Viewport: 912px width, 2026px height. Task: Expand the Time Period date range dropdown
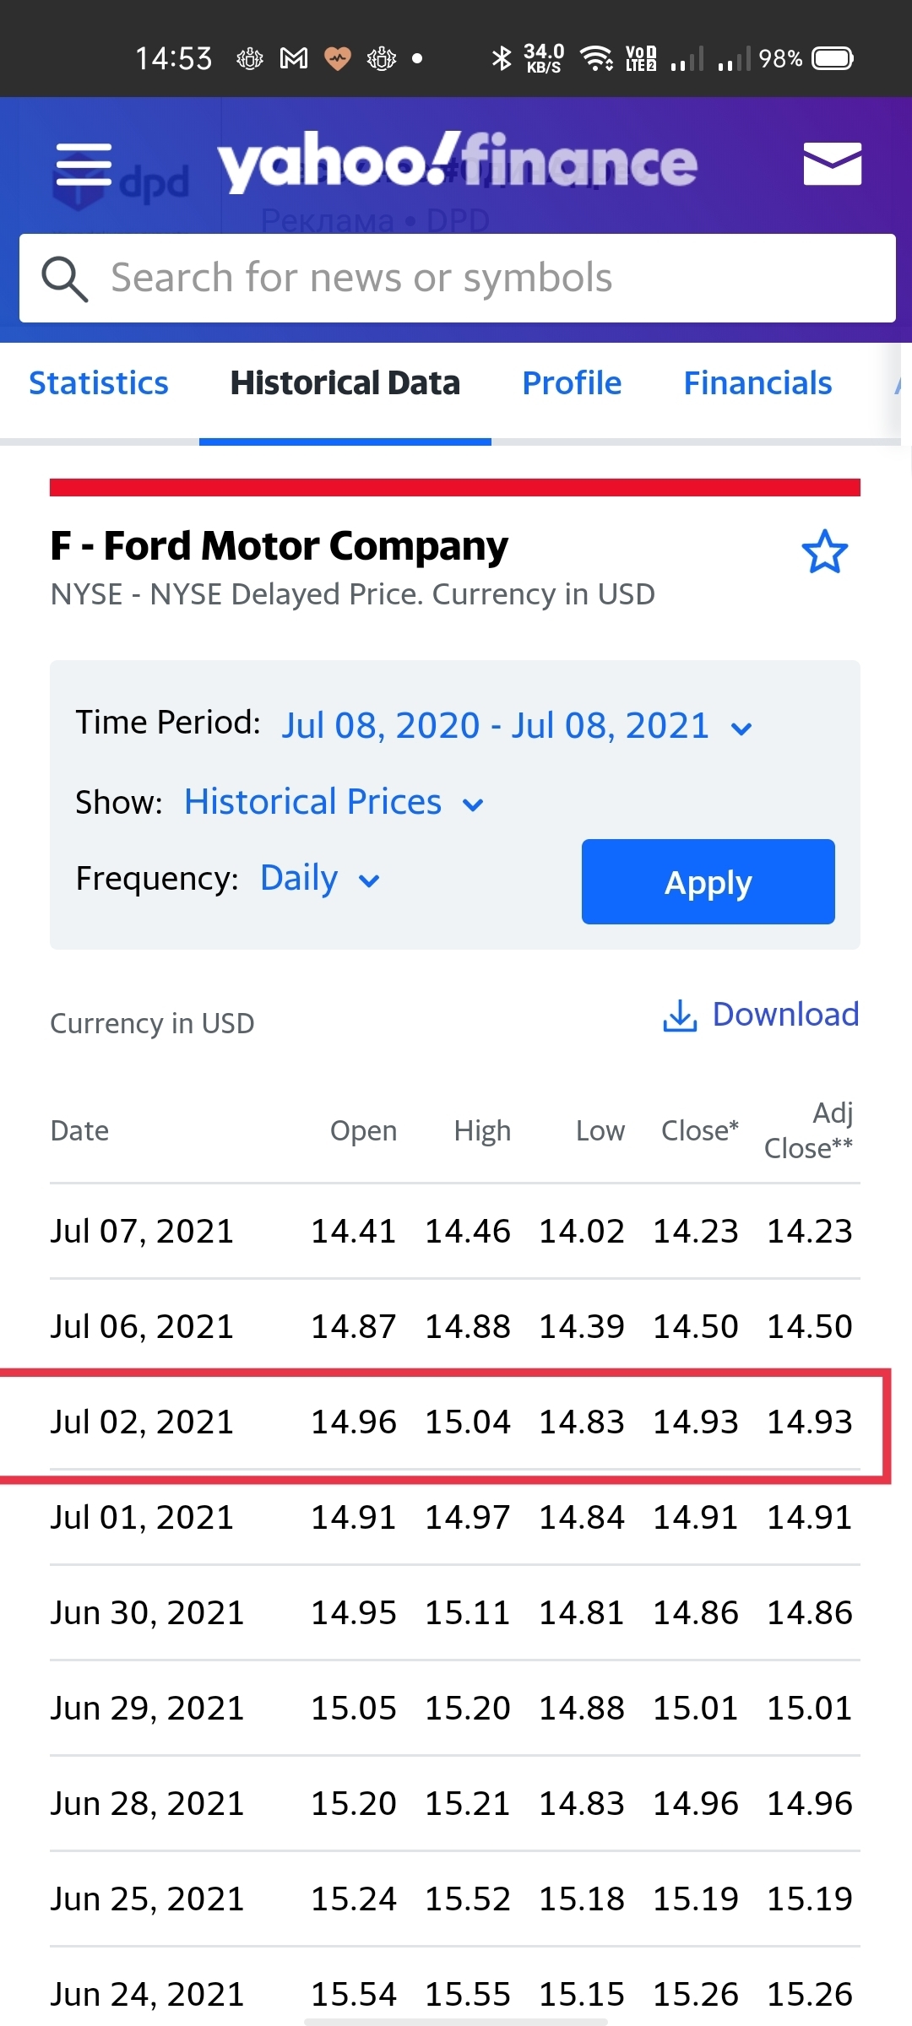(516, 726)
